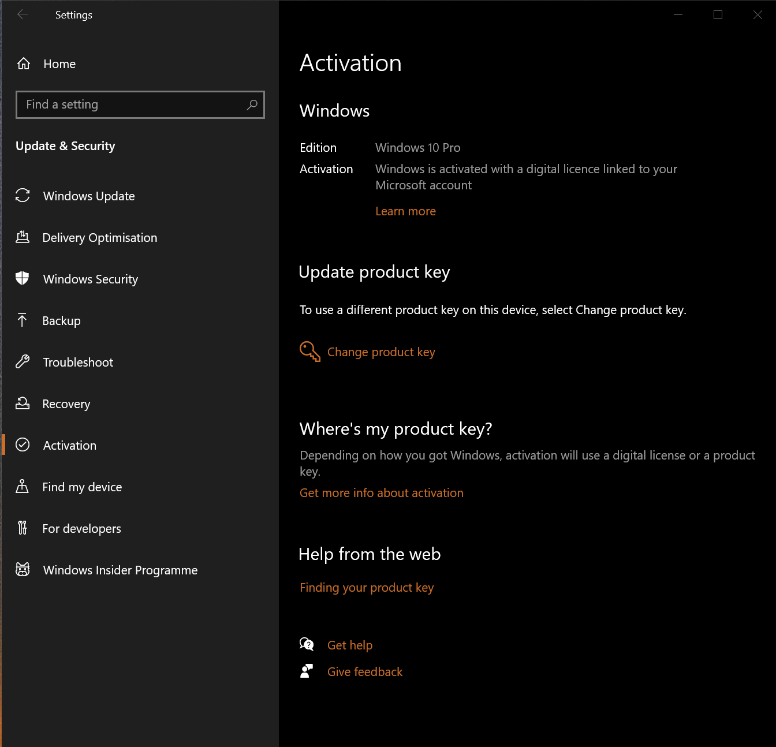Click the 'Update product key' heading
Viewport: 776px width, 747px height.
pyautogui.click(x=374, y=272)
